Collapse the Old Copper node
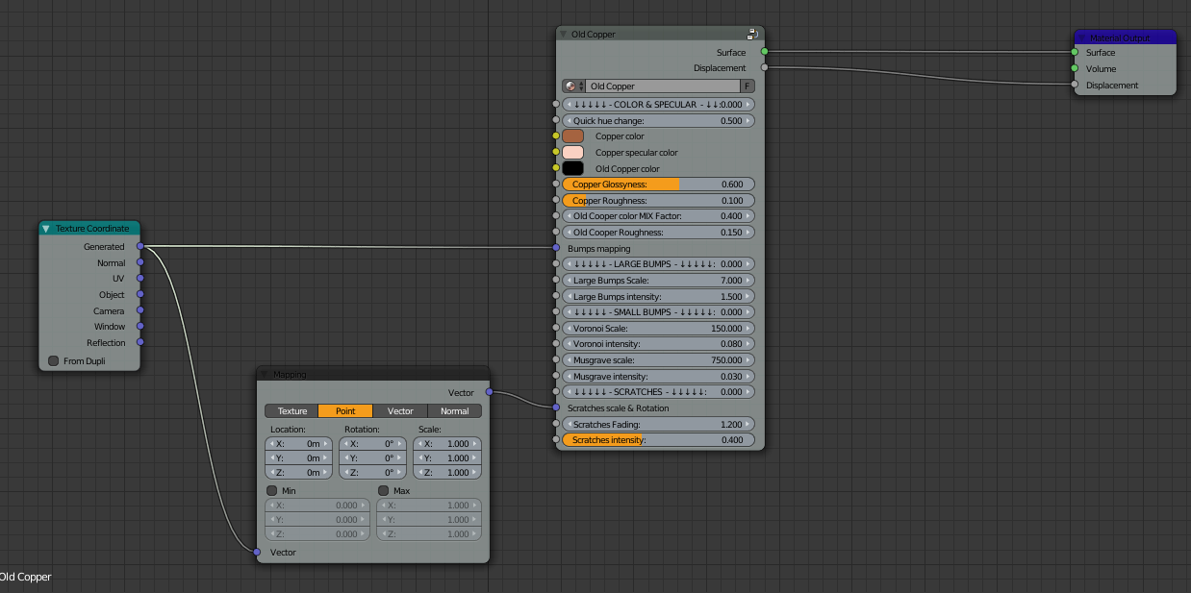This screenshot has height=593, width=1191. [564, 35]
